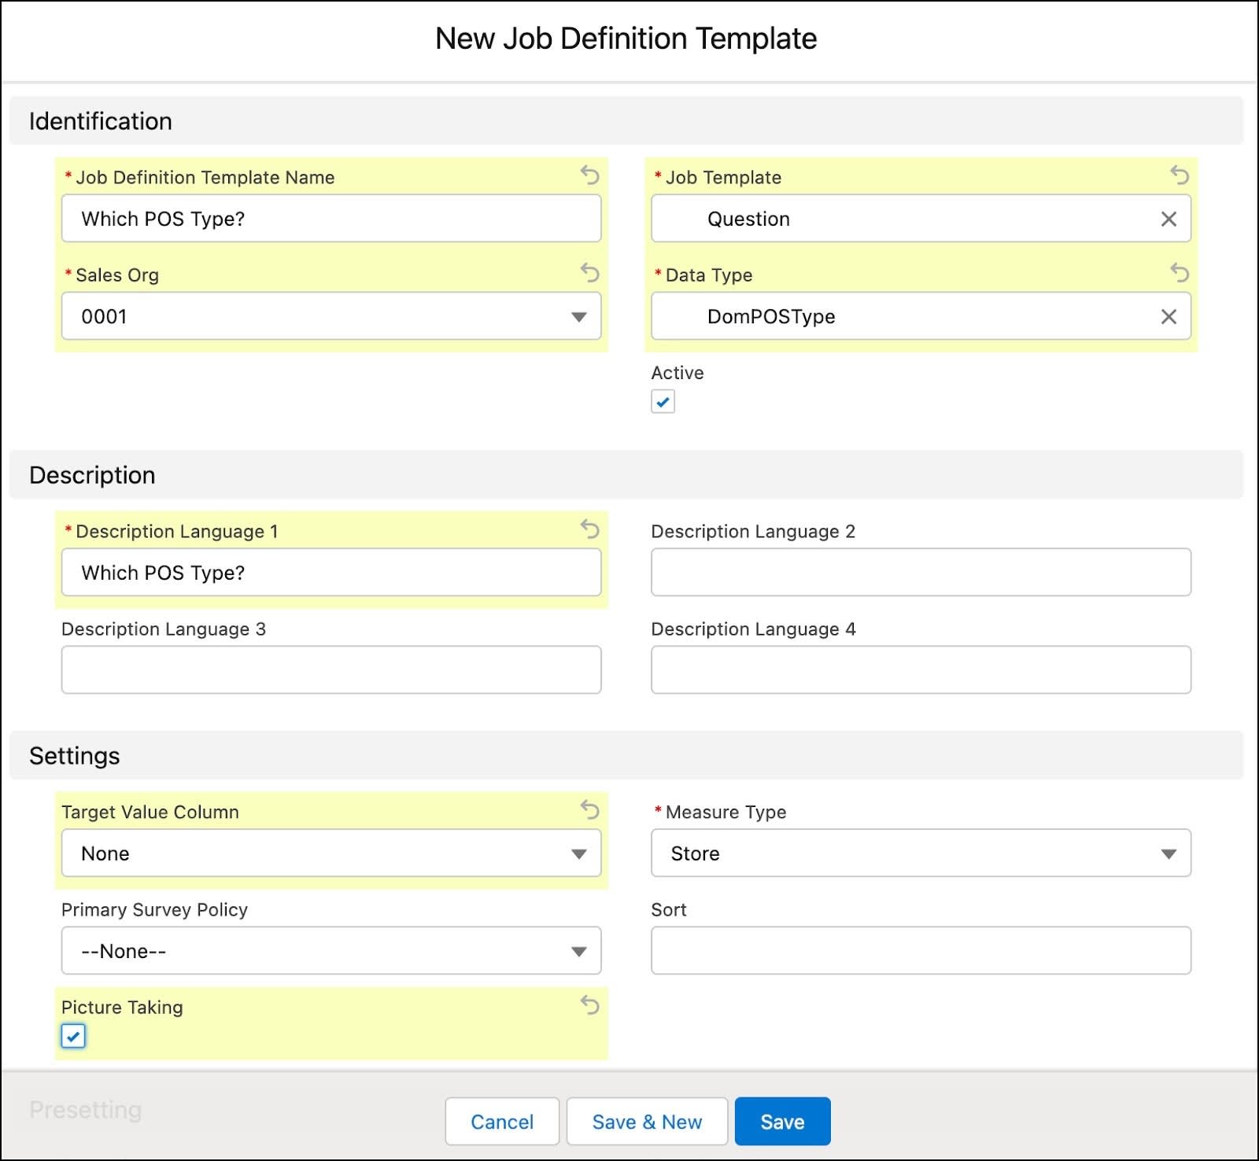The width and height of the screenshot is (1259, 1161).
Task: Click the Active label
Action: pyautogui.click(x=677, y=373)
